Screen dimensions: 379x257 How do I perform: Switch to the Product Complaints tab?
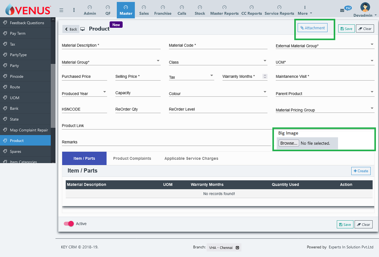[132, 158]
